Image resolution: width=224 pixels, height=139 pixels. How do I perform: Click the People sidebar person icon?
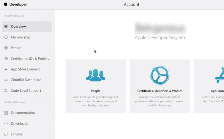coord(6,48)
